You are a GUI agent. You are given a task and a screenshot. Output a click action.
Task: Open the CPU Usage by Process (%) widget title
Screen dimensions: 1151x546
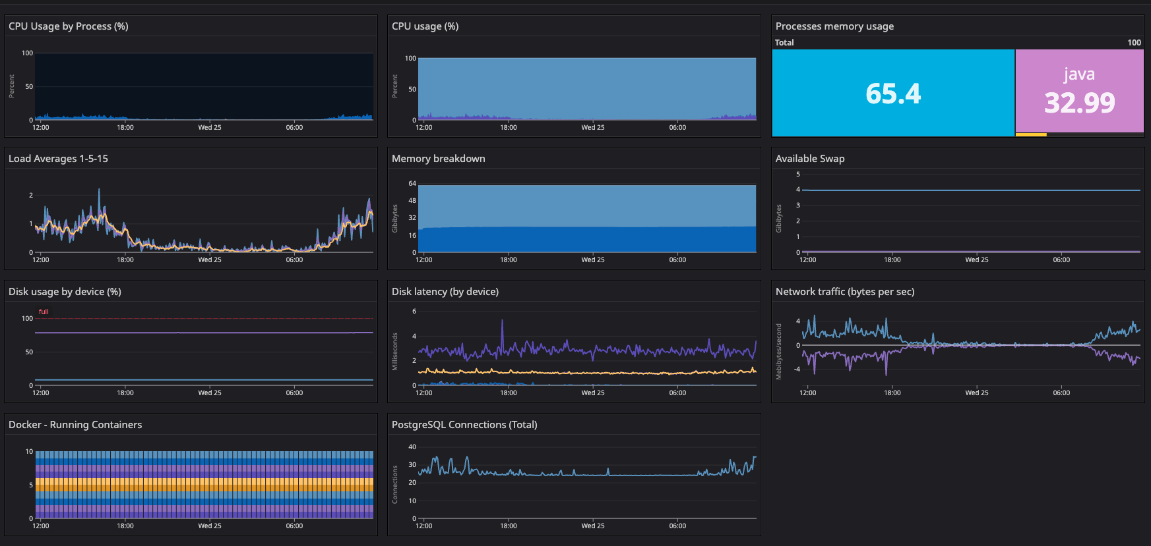69,26
